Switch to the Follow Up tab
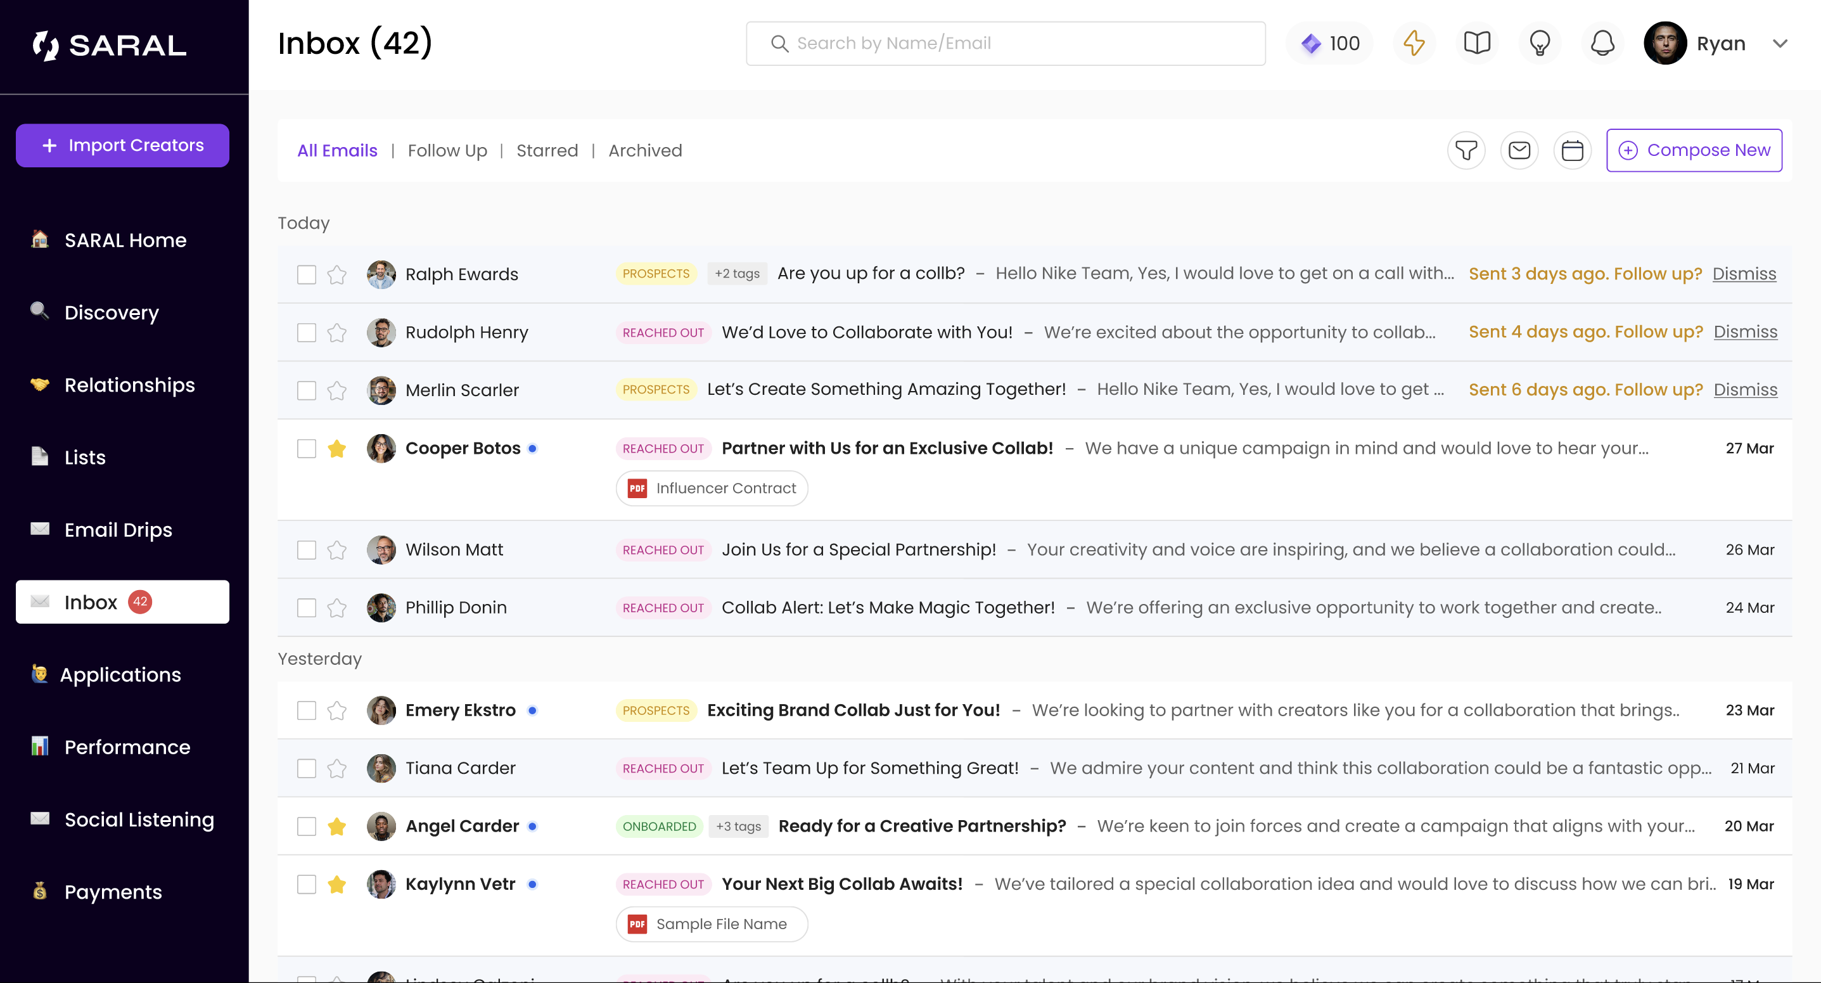Viewport: 1821px width, 983px height. coord(447,151)
